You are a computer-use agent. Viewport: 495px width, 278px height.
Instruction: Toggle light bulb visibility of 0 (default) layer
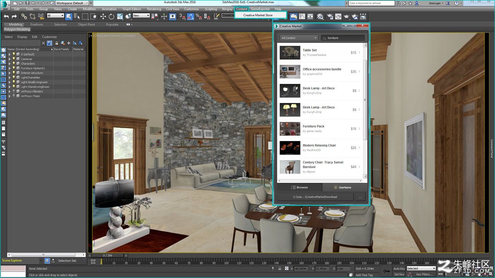[x=14, y=54]
